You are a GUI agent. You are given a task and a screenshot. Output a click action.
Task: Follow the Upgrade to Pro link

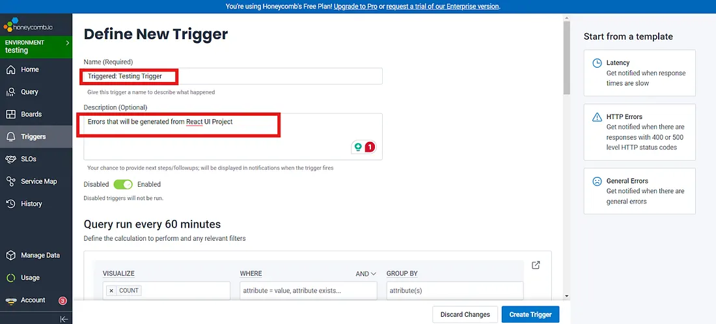click(359, 6)
